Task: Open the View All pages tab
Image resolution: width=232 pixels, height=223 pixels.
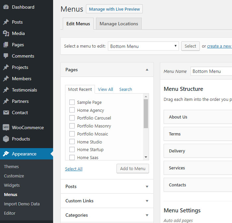Action: [105, 89]
